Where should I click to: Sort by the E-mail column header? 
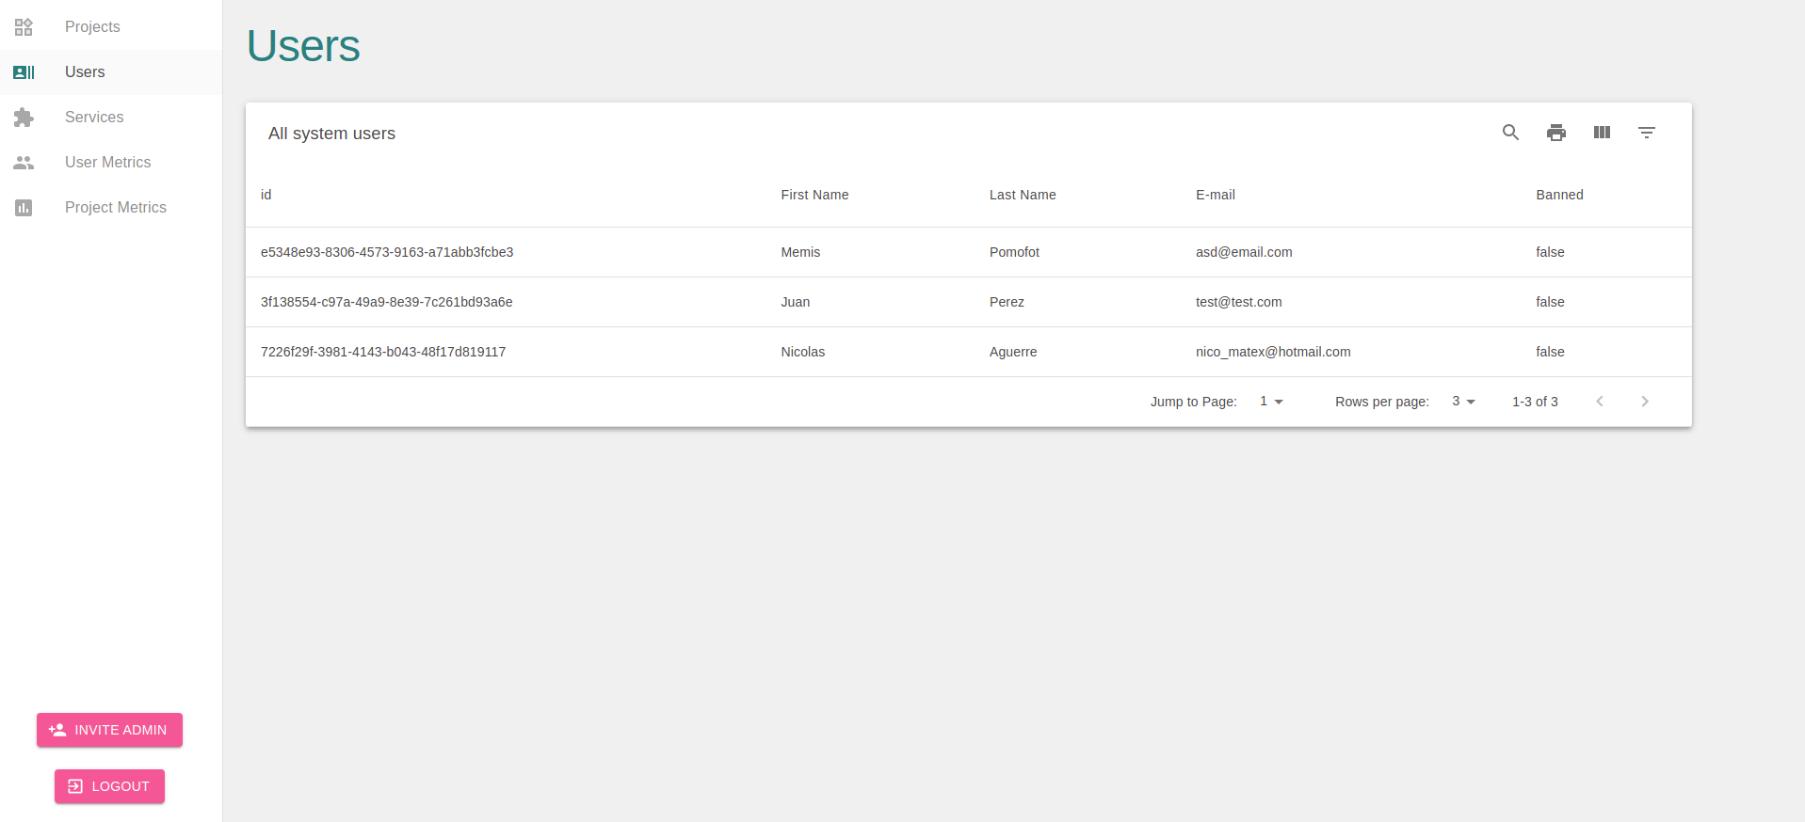[x=1216, y=195]
